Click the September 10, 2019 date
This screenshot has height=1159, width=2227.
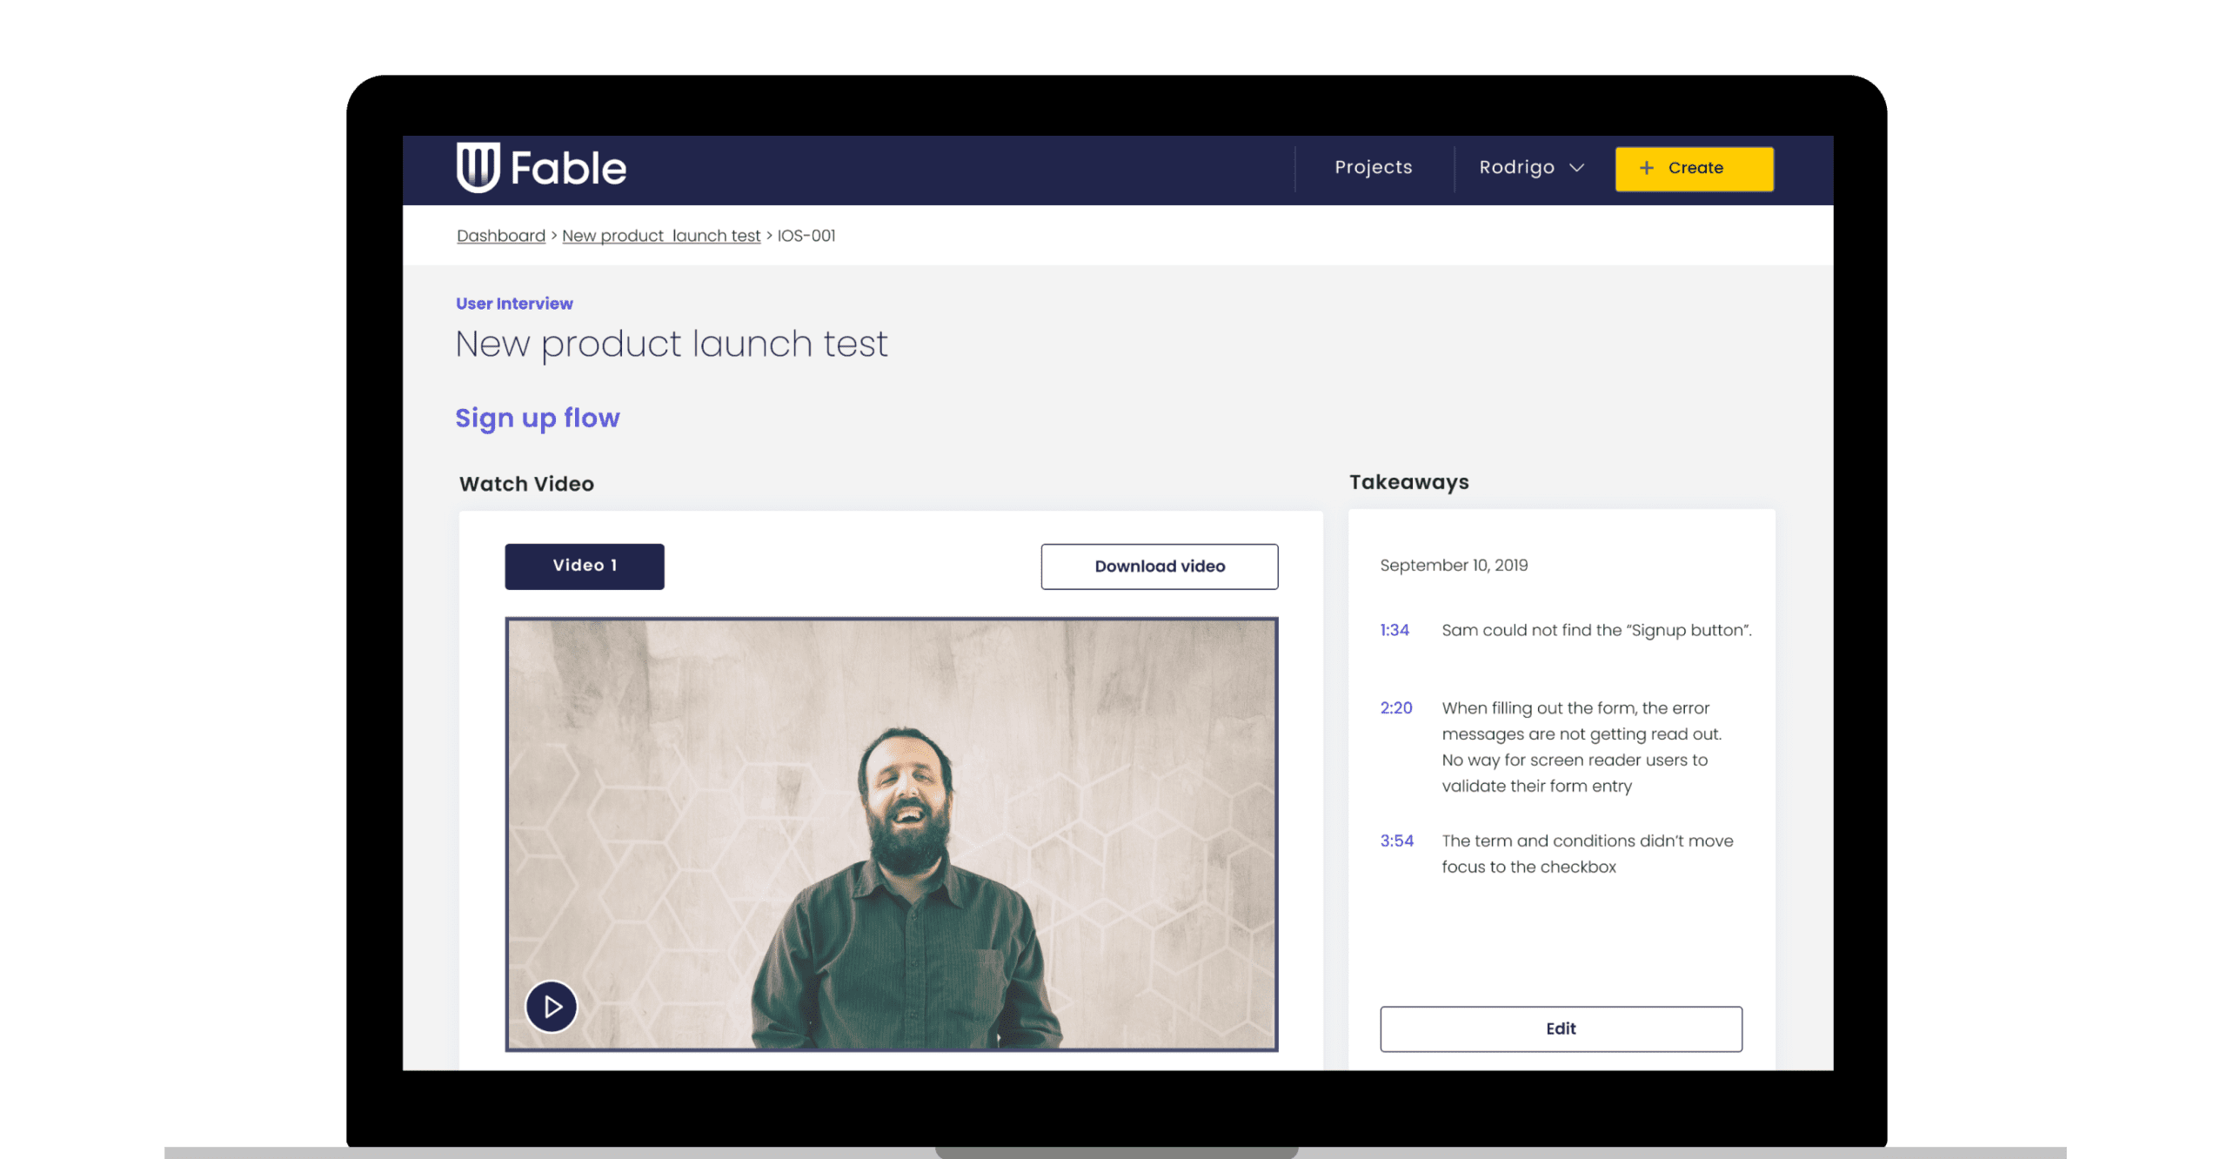pyautogui.click(x=1453, y=566)
